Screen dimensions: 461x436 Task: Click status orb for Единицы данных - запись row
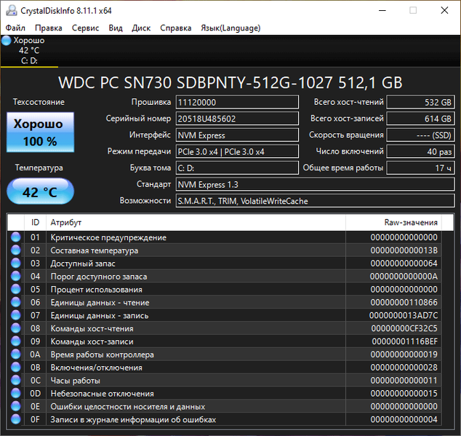pyautogui.click(x=16, y=315)
